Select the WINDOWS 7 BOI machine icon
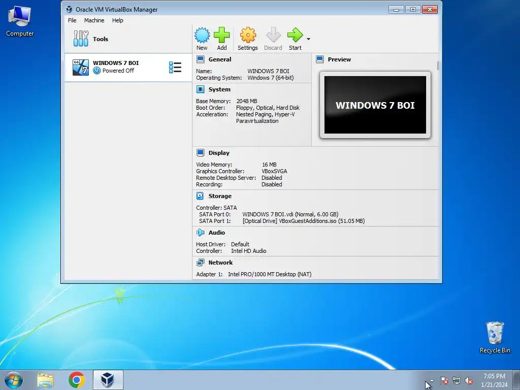Screen dimensions: 520x390 (81, 68)
